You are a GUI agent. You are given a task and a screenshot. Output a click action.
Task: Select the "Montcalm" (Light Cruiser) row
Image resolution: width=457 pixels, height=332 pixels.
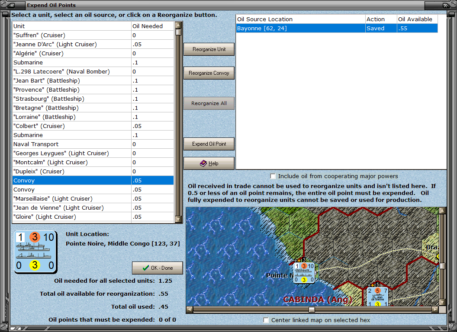(93, 162)
